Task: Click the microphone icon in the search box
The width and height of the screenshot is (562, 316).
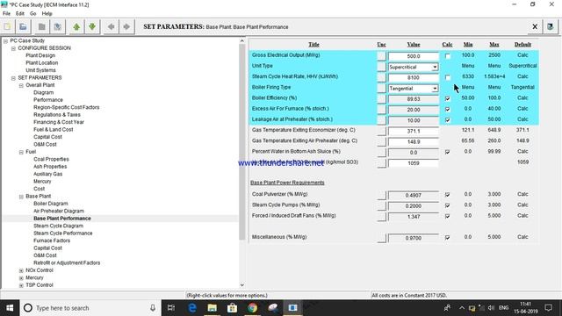Action: [153, 308]
